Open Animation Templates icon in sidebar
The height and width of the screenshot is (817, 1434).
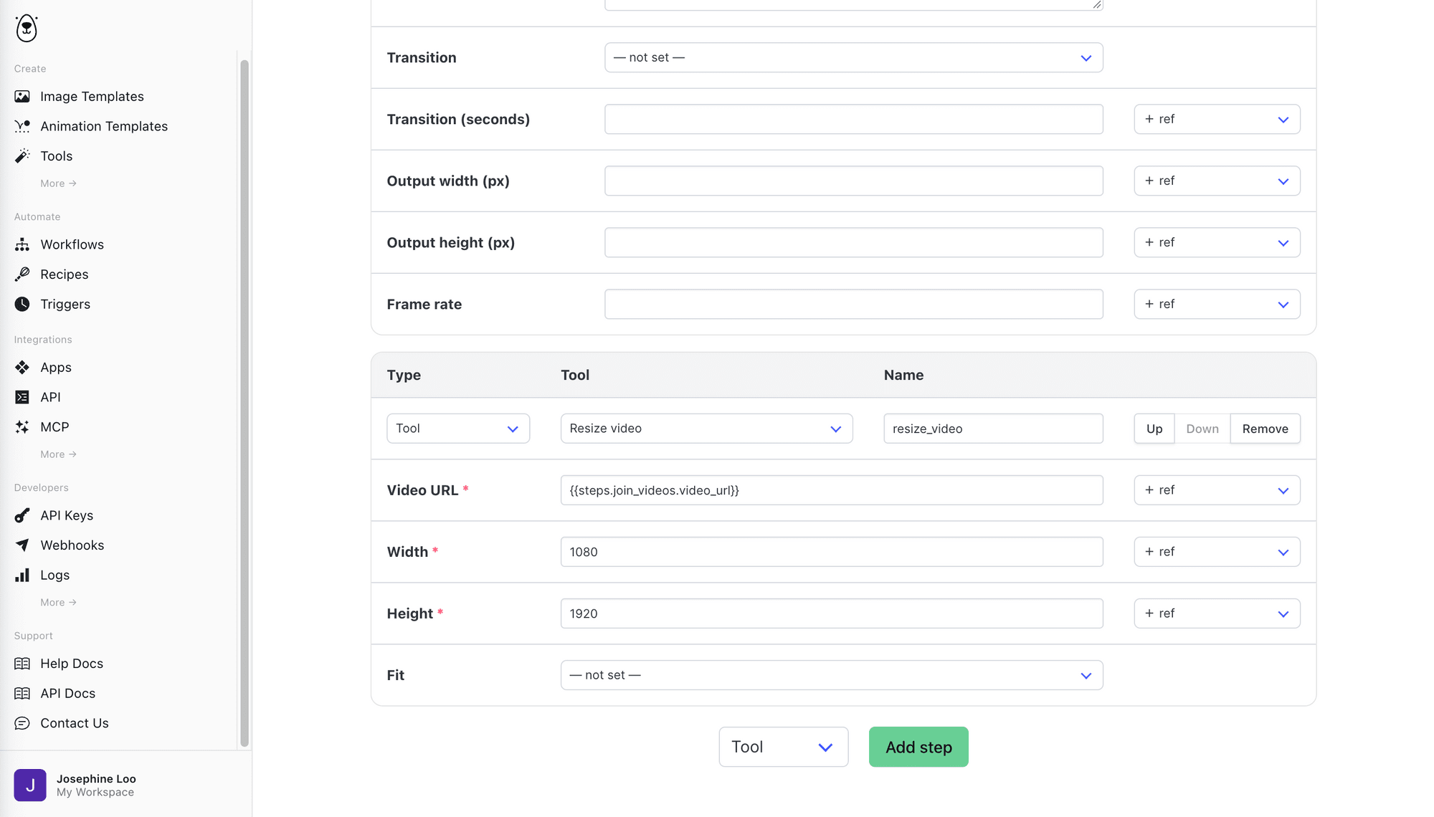[22, 126]
